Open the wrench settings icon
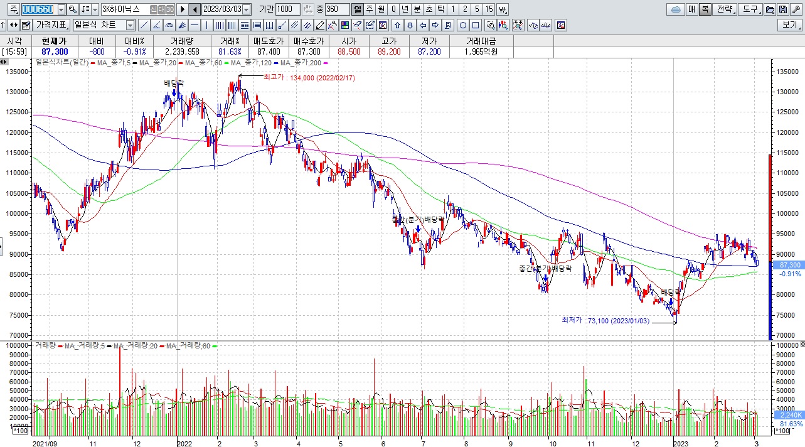Viewport: 805px width, 447px height. (796, 9)
